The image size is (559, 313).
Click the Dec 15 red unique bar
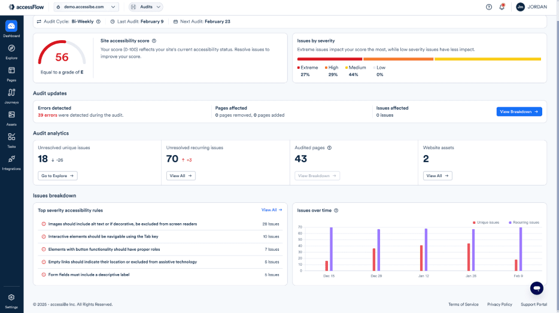327,266
